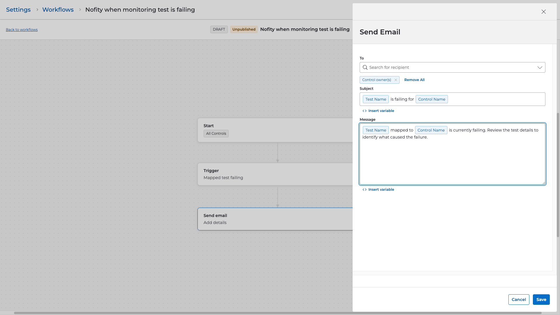Select Control Name variable in Subject
Screen dimensions: 560x315
pos(431,99)
